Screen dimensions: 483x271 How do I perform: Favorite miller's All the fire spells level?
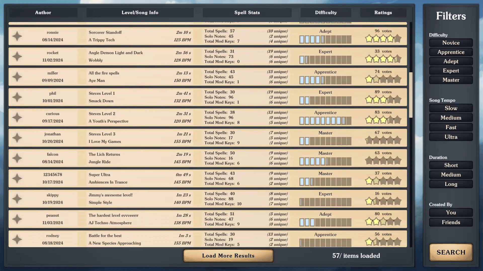click(x=17, y=77)
